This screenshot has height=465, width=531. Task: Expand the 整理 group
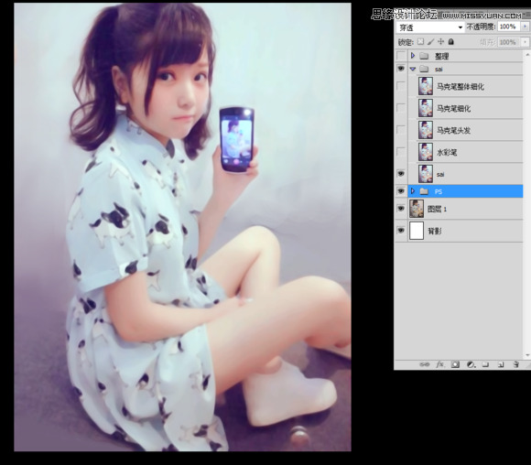tap(413, 56)
